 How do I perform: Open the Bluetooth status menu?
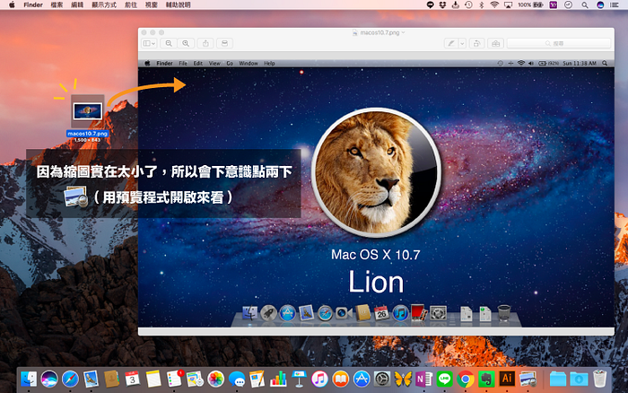(x=482, y=4)
